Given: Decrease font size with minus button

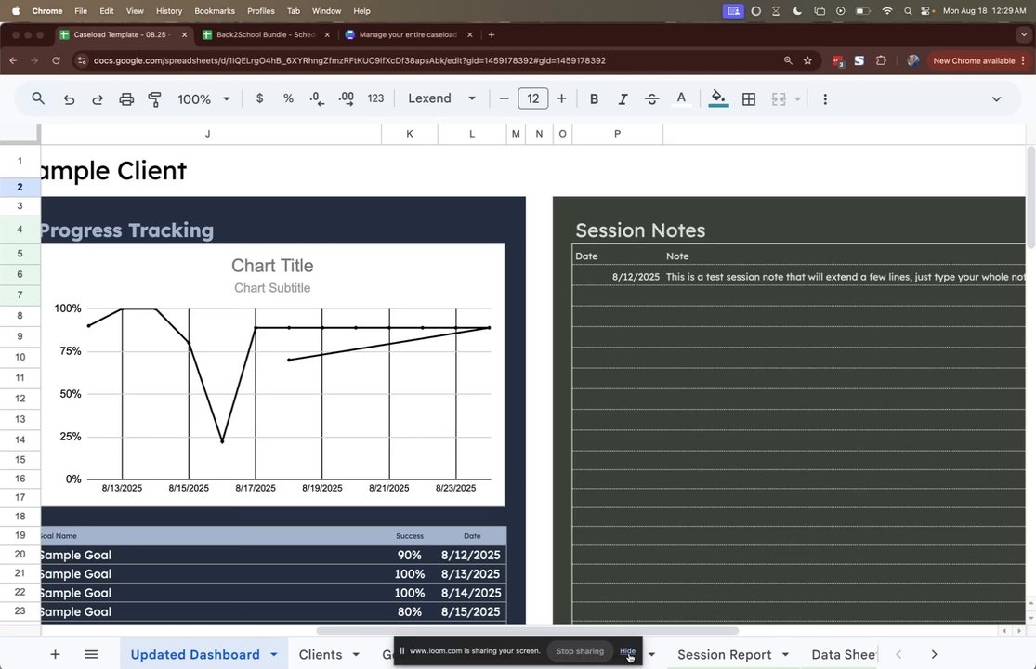Looking at the screenshot, I should (x=505, y=98).
